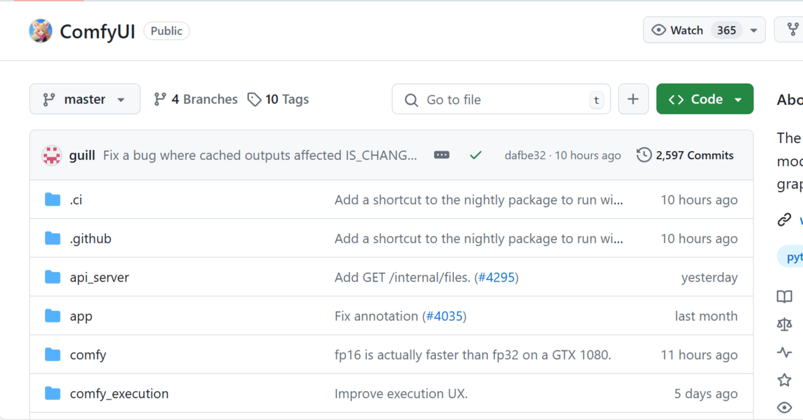Click the ComfyUI repository avatar icon
The image size is (803, 420).
click(41, 31)
